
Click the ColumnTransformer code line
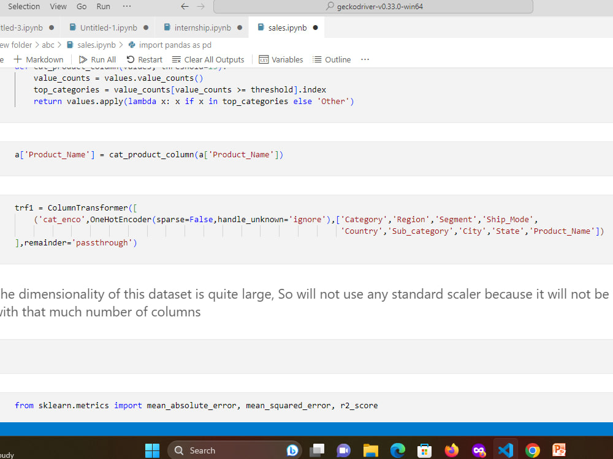pos(76,207)
